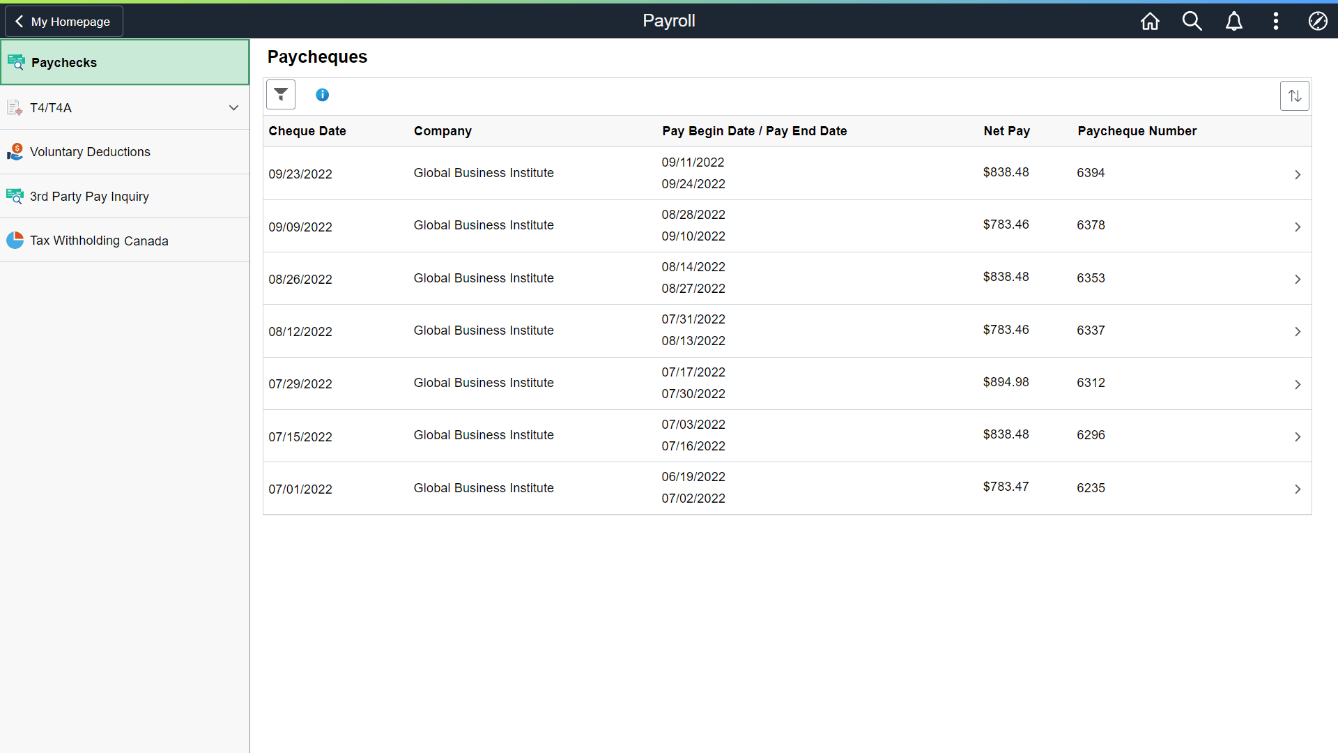The width and height of the screenshot is (1338, 753).
Task: Click the Tax Withholding Canada pie icon
Action: (x=15, y=240)
